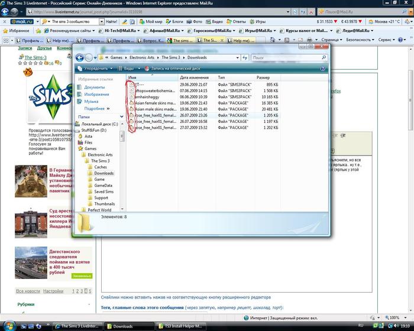Open Афиша@Mail.Ru favorites bar item
Image resolution: width=414 pixels, height=331 pixels.
click(164, 31)
